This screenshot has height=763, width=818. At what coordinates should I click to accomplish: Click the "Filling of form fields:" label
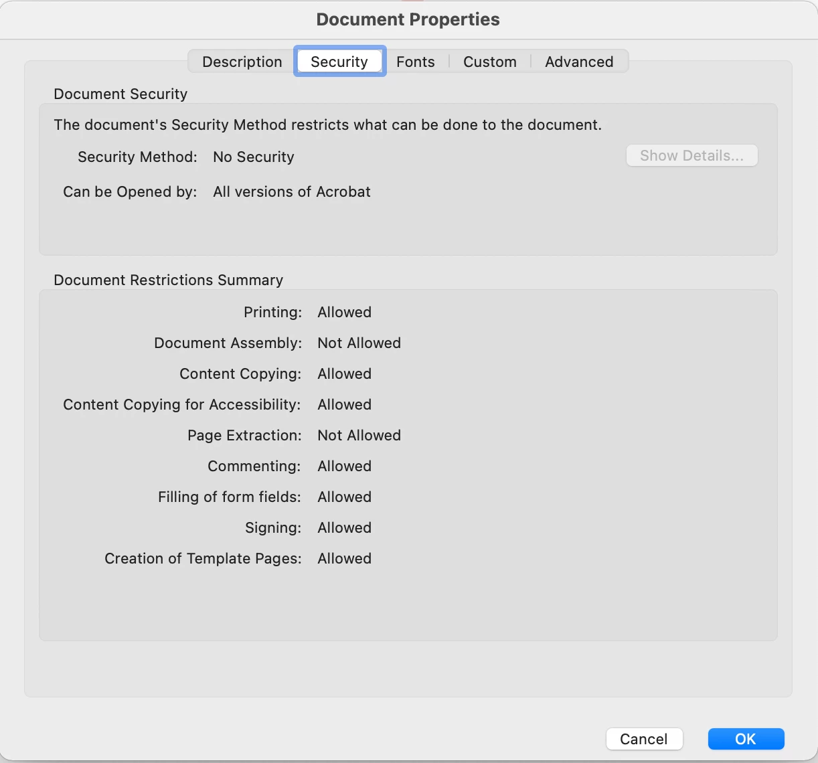230,497
